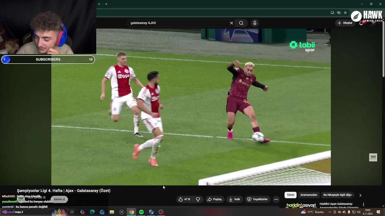Open the three-dot more actions menu under the video

click(x=276, y=199)
